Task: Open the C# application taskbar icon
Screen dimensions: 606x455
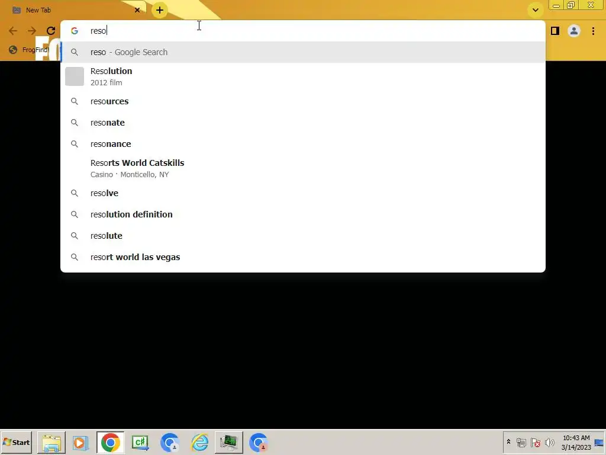Action: point(140,442)
